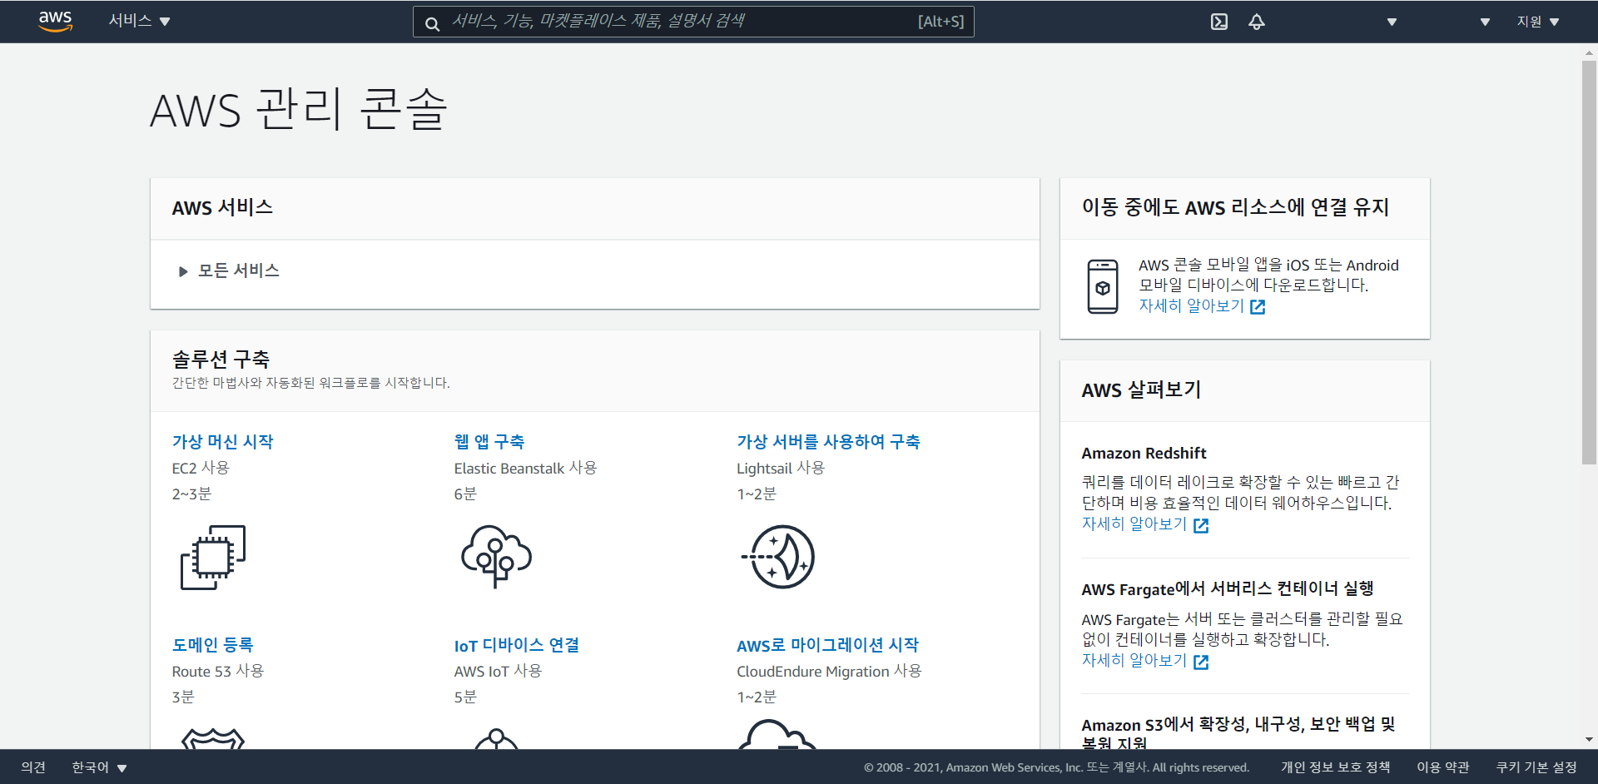The height and width of the screenshot is (784, 1598).
Task: Open the 웹 앱 구축 link
Action: 489,442
